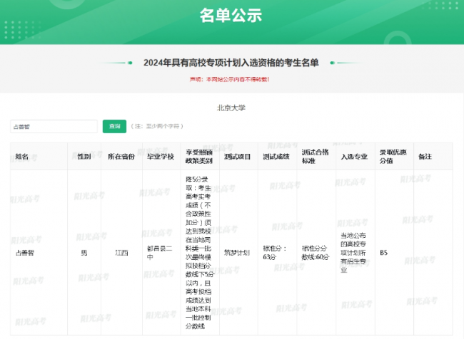Click the 江西 province cell

[121, 253]
